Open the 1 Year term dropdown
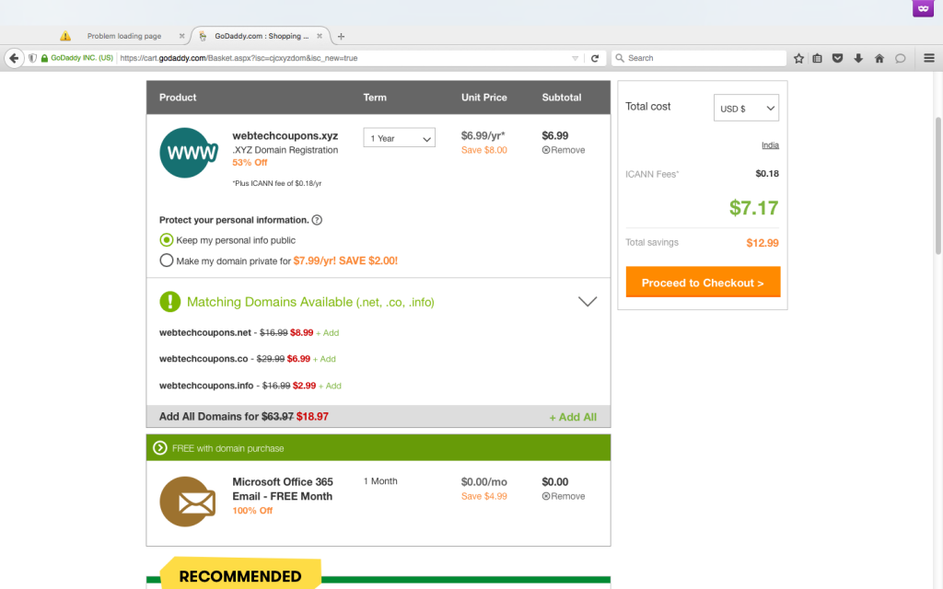The image size is (943, 589). (x=399, y=138)
